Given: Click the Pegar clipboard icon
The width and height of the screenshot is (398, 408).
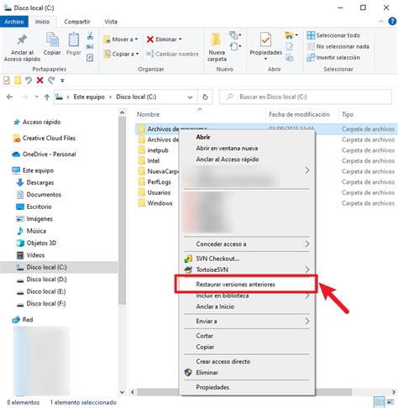Looking at the screenshot, I should pyautogui.click(x=74, y=39).
